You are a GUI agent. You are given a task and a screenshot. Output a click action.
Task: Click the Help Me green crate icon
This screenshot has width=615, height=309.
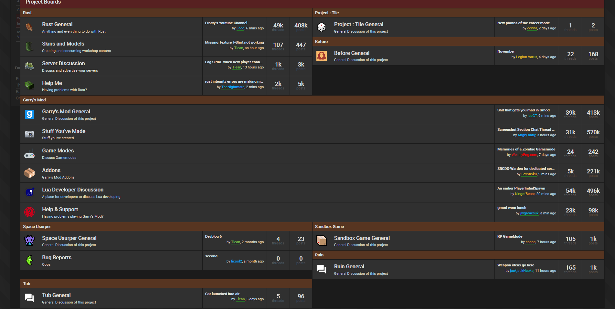point(29,86)
